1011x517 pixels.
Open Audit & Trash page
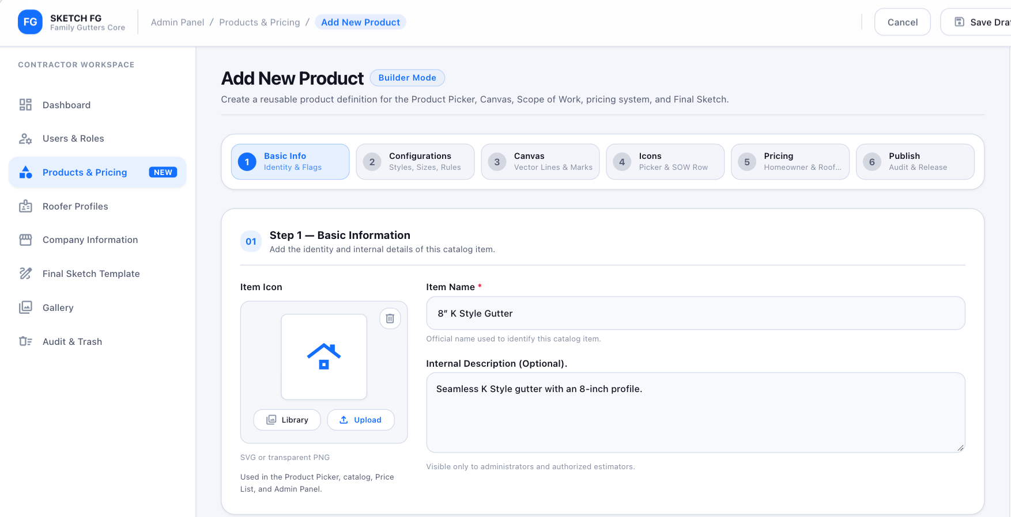(x=97, y=341)
